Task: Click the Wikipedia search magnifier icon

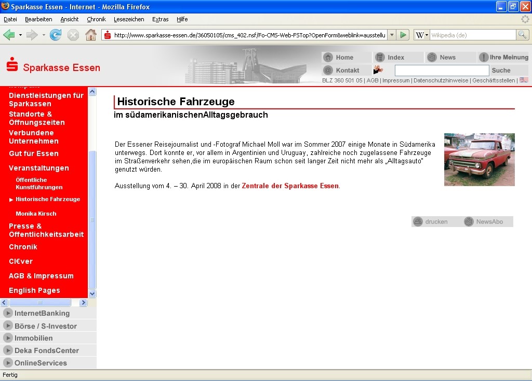Action: click(x=522, y=35)
